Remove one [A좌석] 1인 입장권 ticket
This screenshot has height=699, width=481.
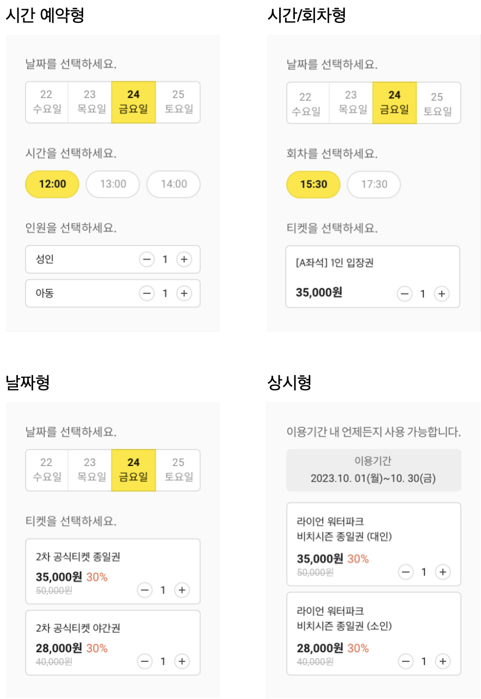(404, 294)
